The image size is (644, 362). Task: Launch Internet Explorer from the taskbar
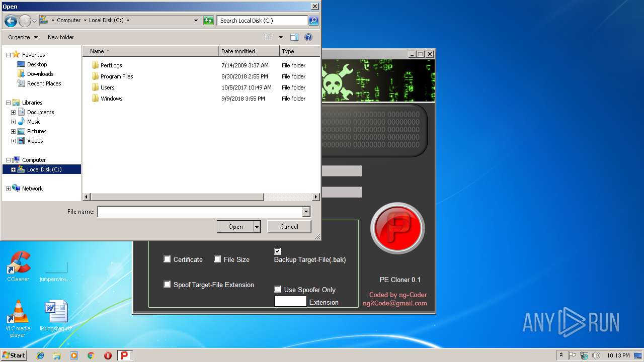click(x=40, y=355)
